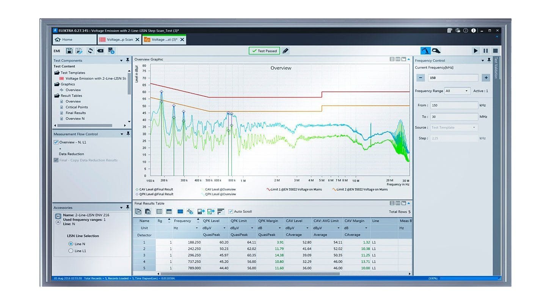The height and width of the screenshot is (307, 546).
Task: Disable the Auto Scroll checkbox
Action: 231,211
